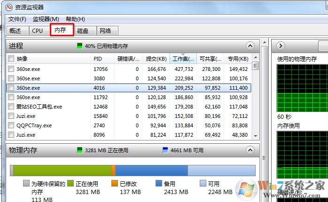Click blue indicator beside 4661 MB 可用

point(165,150)
